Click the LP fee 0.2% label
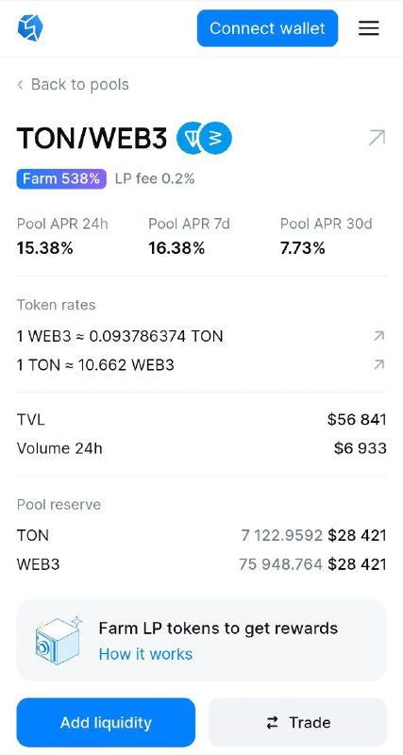The image size is (403, 755). 155,178
